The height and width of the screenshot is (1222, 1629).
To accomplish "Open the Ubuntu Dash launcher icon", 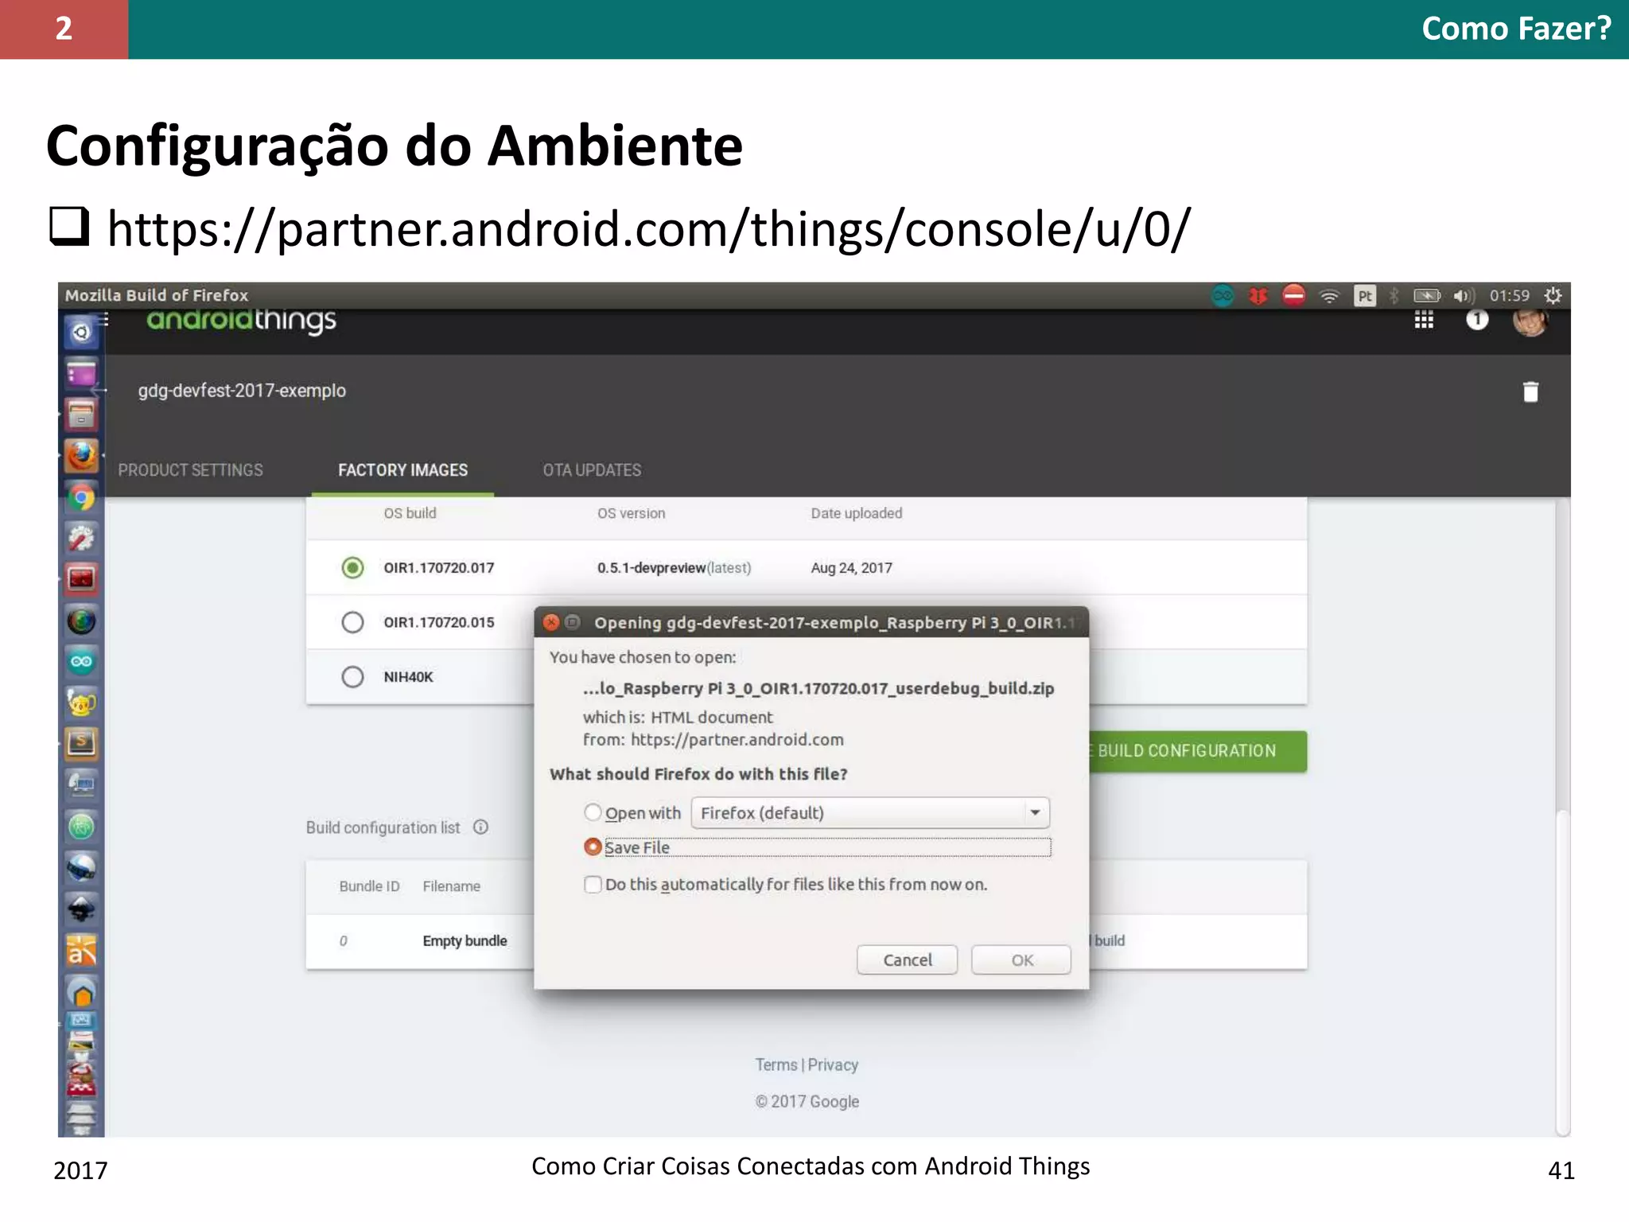I will click(x=81, y=332).
